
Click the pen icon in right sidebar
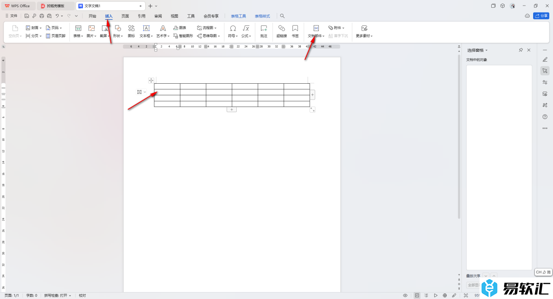[x=545, y=59]
